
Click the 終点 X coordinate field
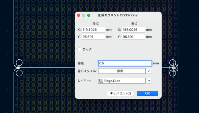[x=133, y=30]
